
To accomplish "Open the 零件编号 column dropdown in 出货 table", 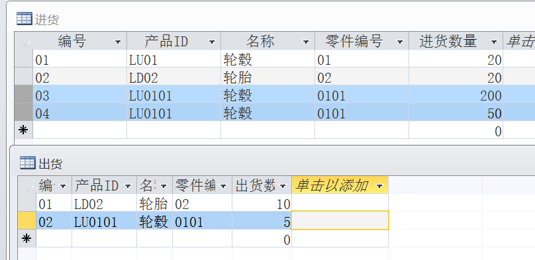I will [x=224, y=186].
